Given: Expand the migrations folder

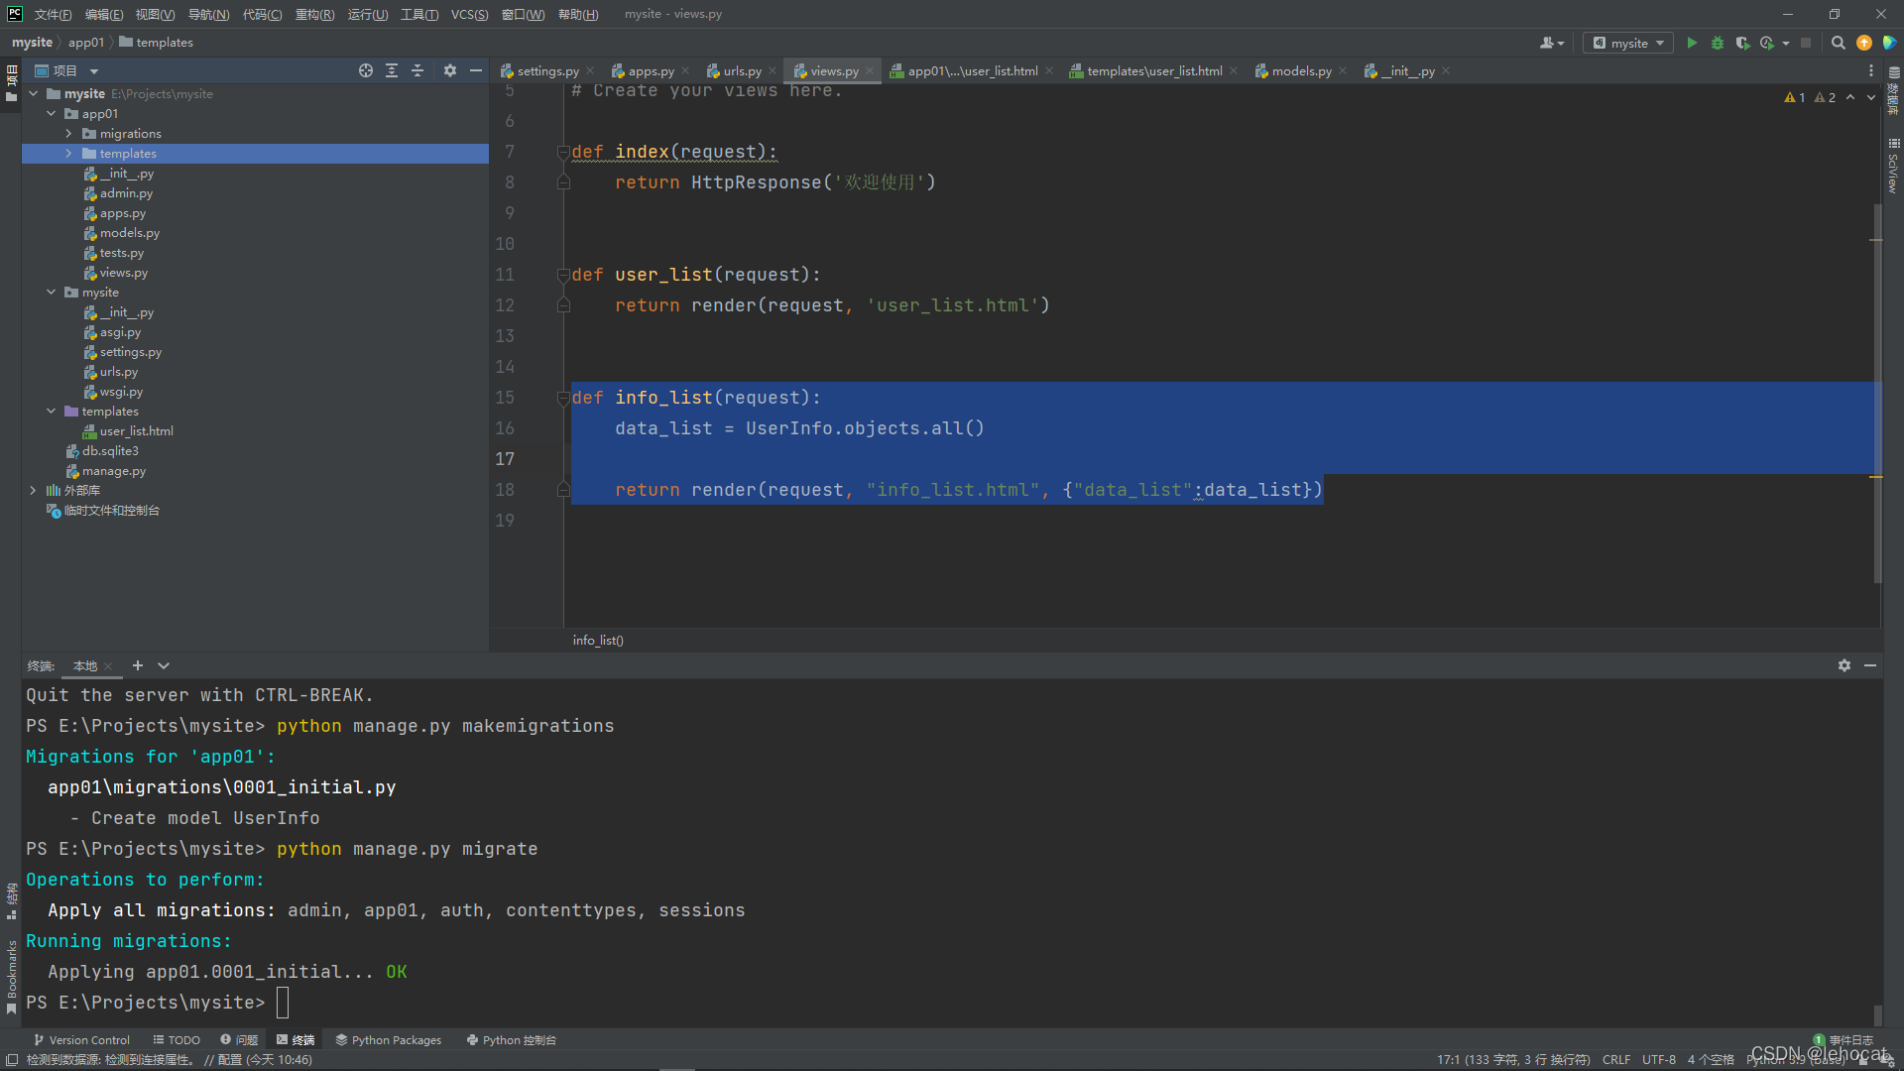Looking at the screenshot, I should tap(68, 134).
